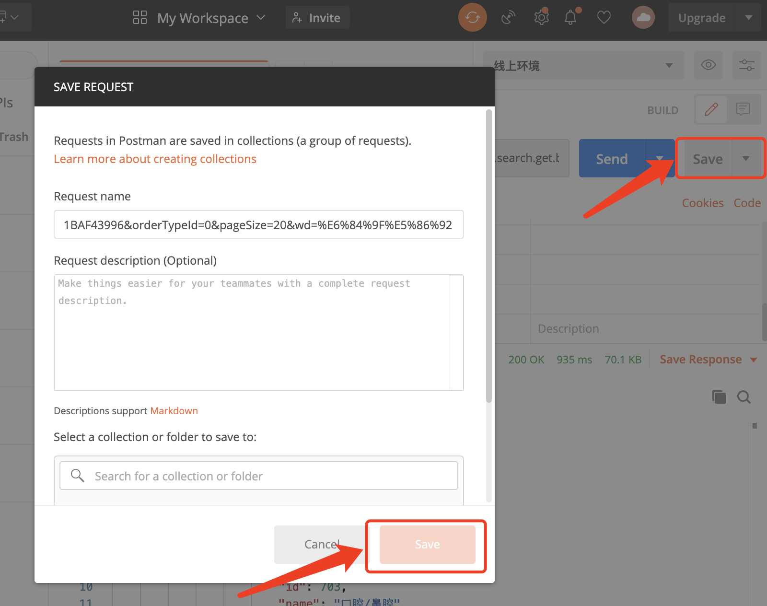
Task: Click the heart icon in header
Action: coord(604,18)
